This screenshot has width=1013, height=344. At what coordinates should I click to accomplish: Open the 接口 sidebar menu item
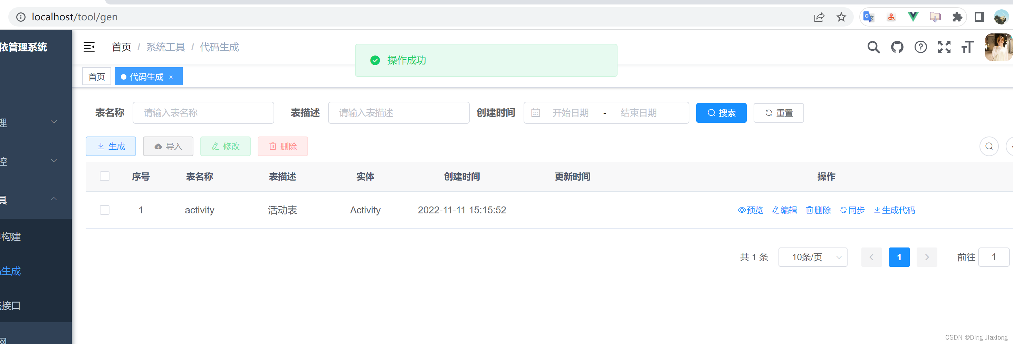36,305
